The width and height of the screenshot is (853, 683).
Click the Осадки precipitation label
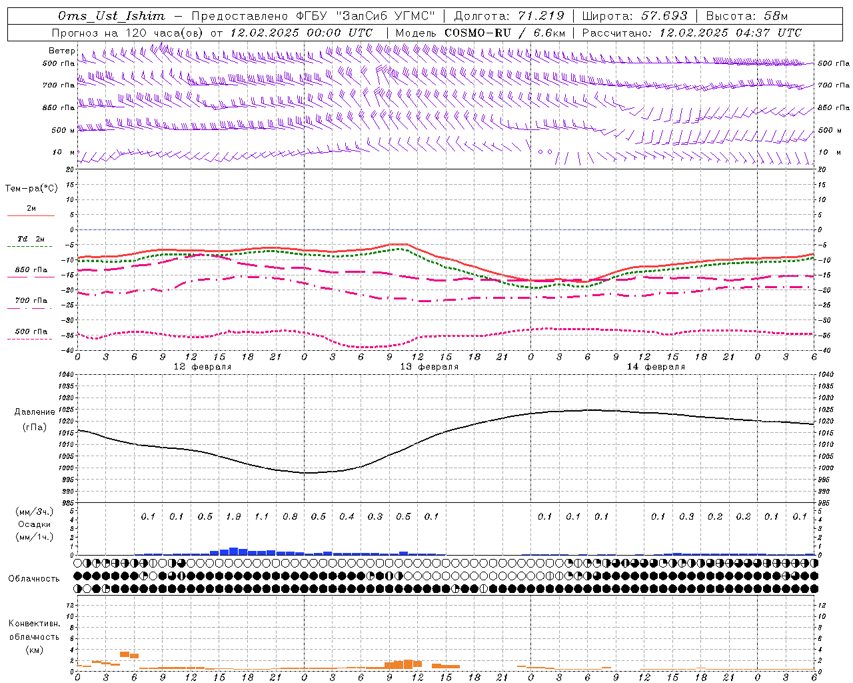point(35,524)
